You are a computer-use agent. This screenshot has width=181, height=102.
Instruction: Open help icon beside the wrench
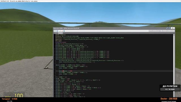[x=169, y=28]
